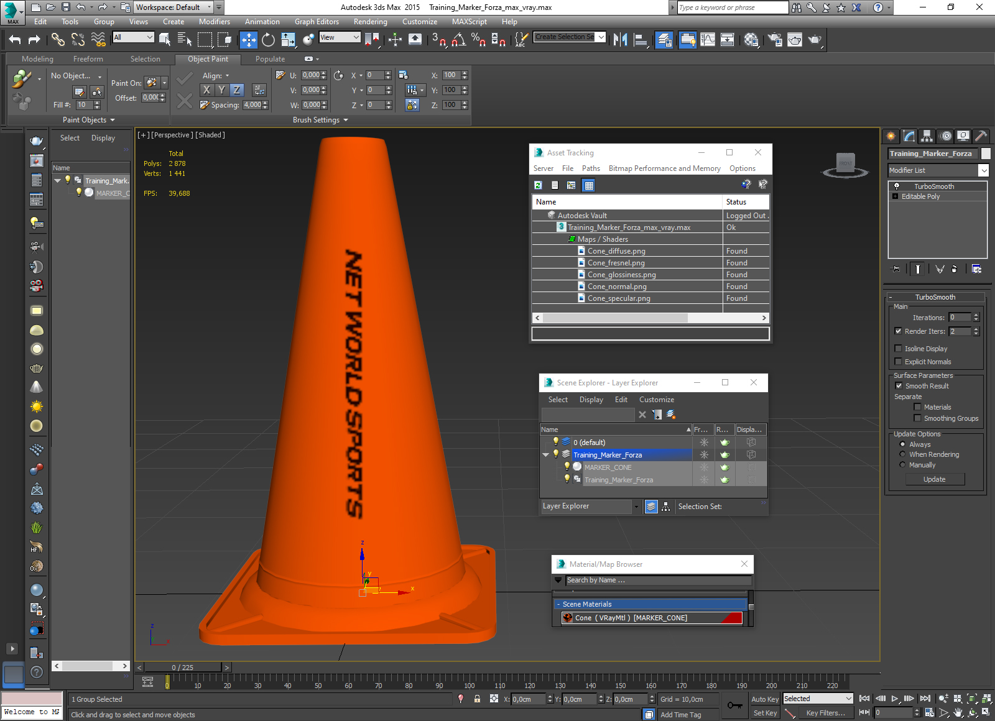The width and height of the screenshot is (995, 721).
Task: Click the Redo arrow in main toolbar
Action: point(34,40)
